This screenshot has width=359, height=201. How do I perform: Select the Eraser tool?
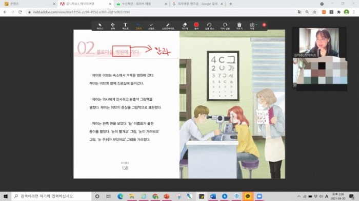click(x=185, y=26)
